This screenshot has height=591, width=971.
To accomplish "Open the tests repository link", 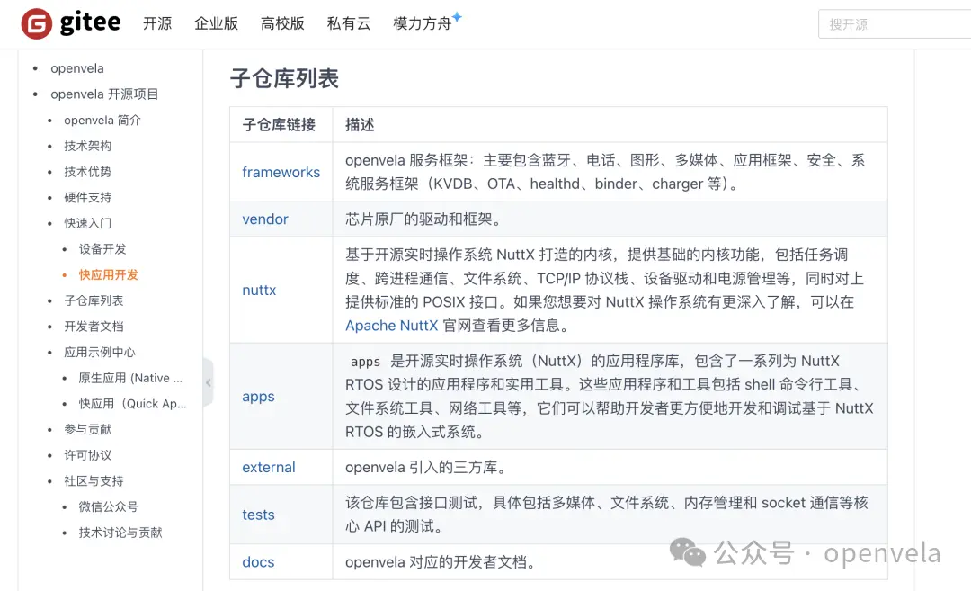I will click(258, 515).
